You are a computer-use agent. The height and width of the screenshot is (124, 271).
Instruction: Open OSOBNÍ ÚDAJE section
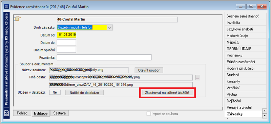tap(246, 49)
